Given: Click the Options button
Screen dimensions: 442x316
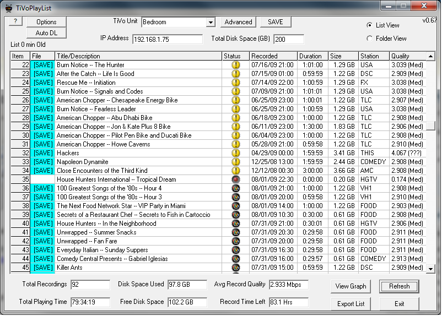Looking at the screenshot, I should (x=46, y=22).
